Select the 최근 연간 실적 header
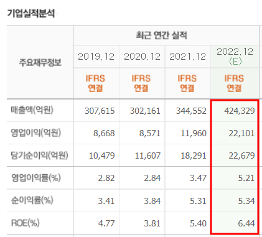The width and height of the screenshot is (262, 237). 161,35
